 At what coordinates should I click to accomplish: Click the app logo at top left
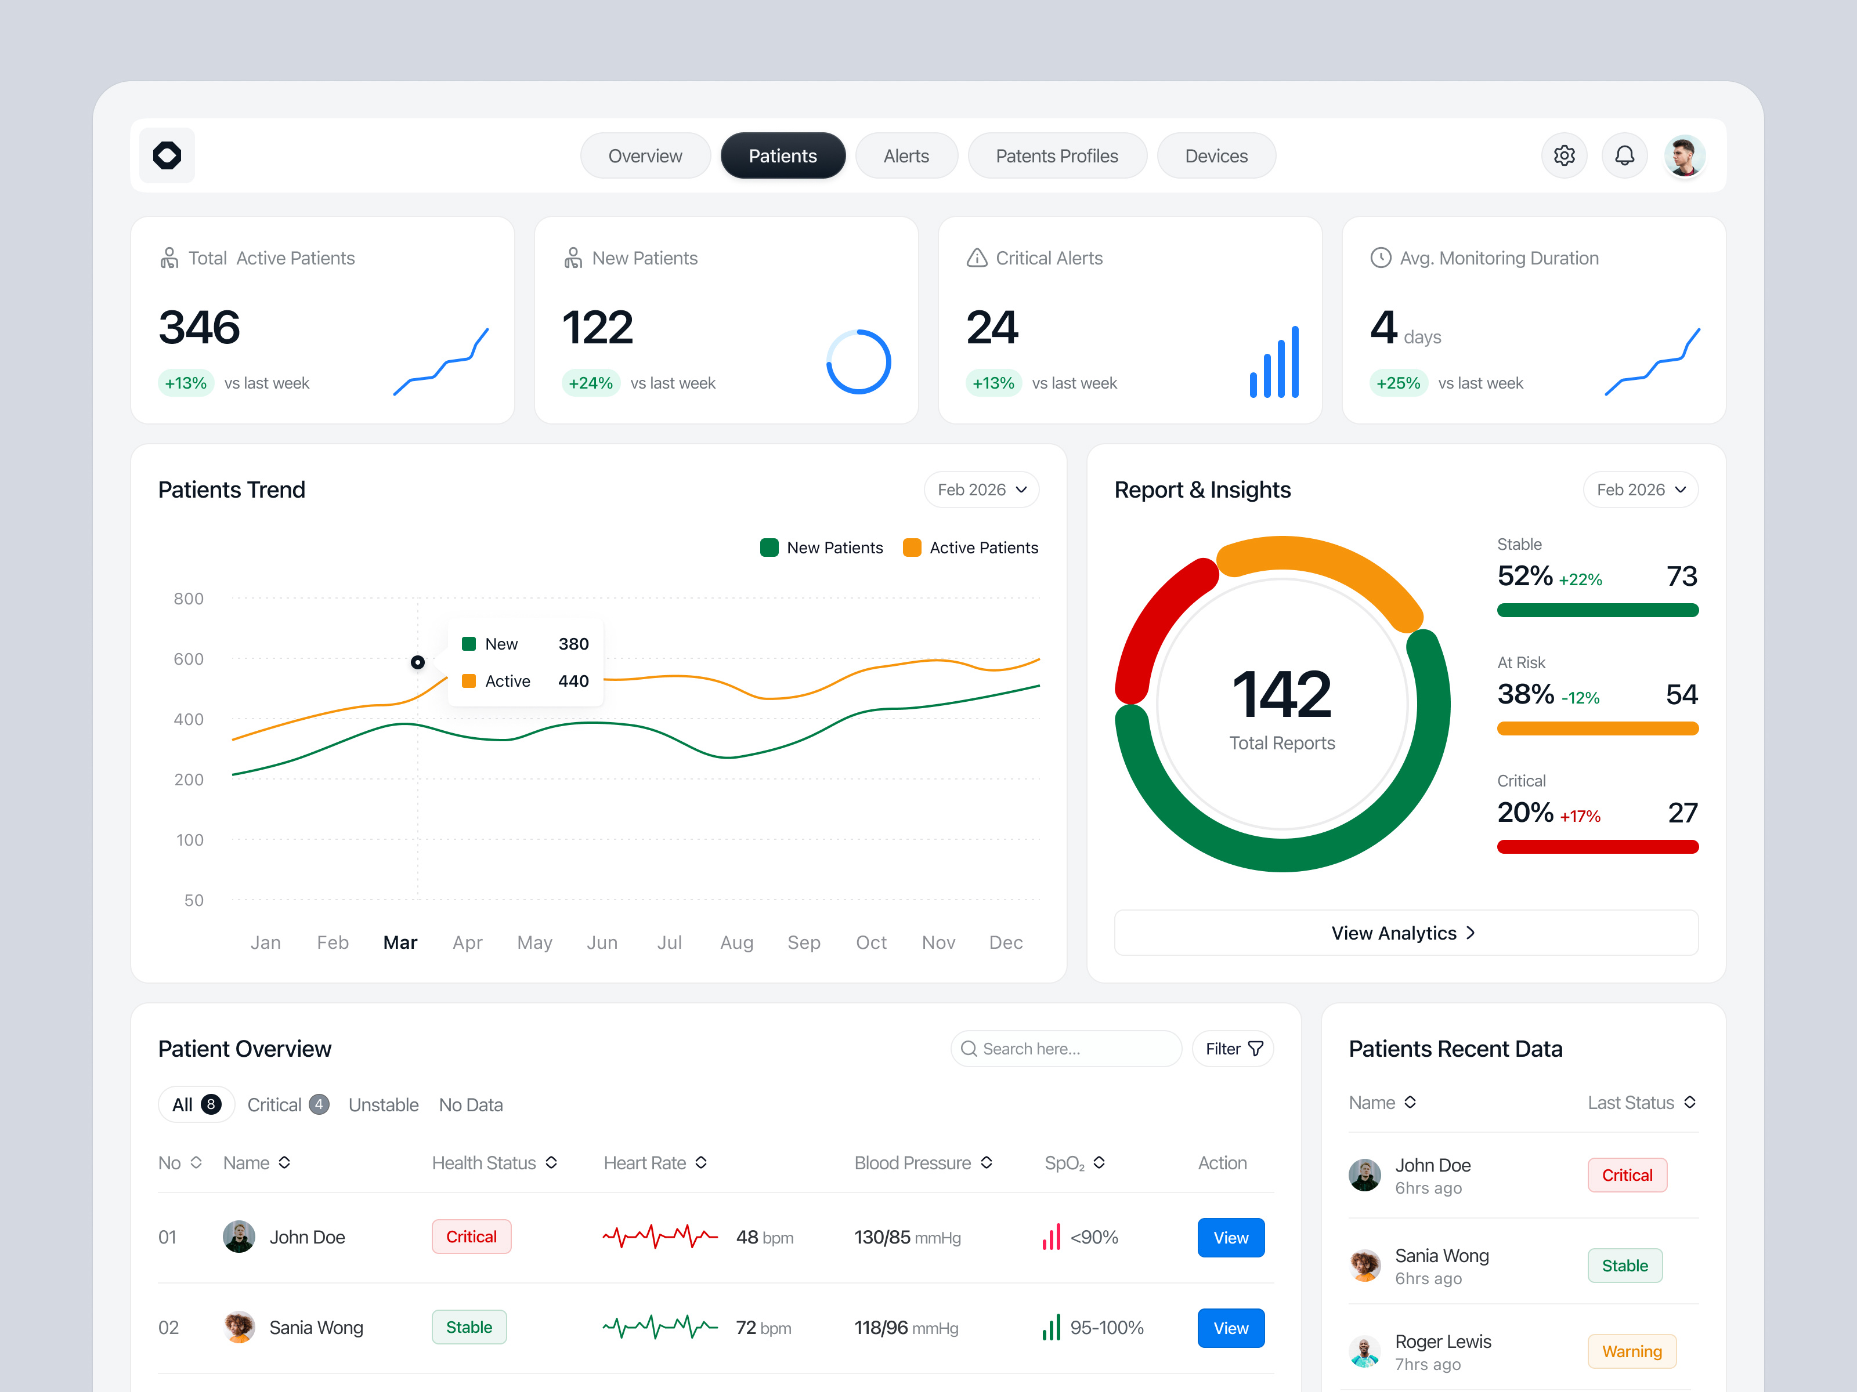tap(166, 155)
